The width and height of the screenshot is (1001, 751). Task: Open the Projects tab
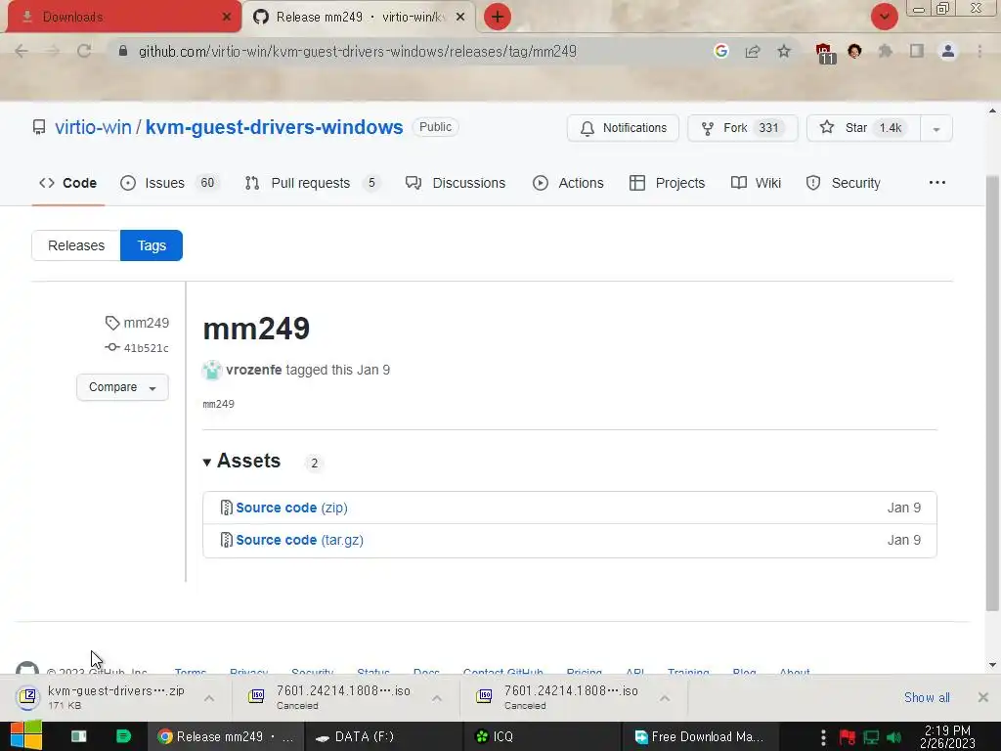667,183
